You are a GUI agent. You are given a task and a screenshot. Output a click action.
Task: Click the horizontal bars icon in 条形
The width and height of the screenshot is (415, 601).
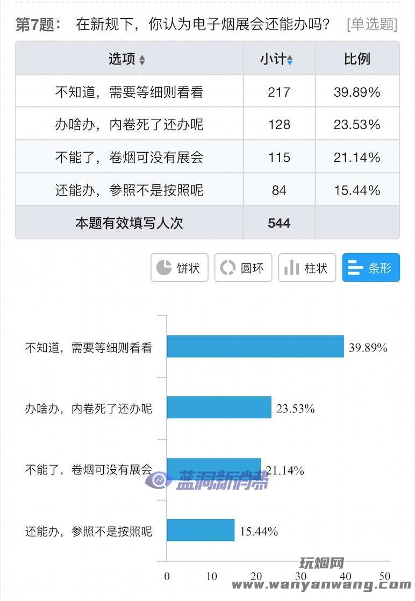point(355,268)
